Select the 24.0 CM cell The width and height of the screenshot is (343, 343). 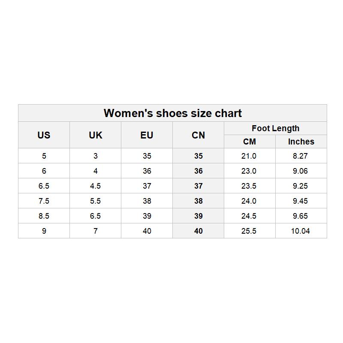pos(249,201)
